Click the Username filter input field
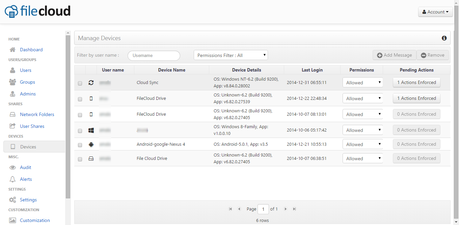Viewport: 459px width, 225px height. pos(154,56)
